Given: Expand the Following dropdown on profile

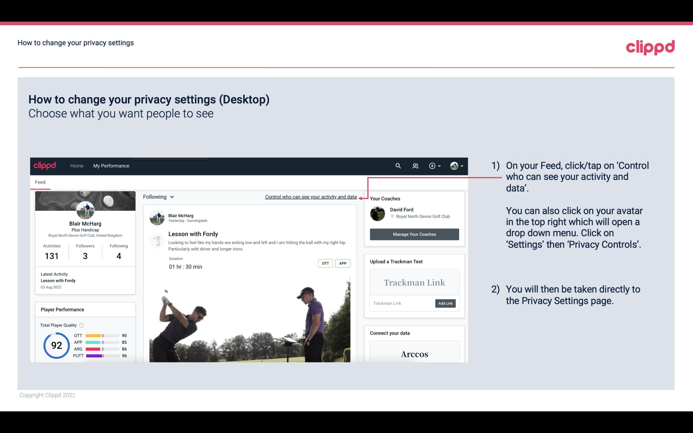Looking at the screenshot, I should click(x=158, y=197).
